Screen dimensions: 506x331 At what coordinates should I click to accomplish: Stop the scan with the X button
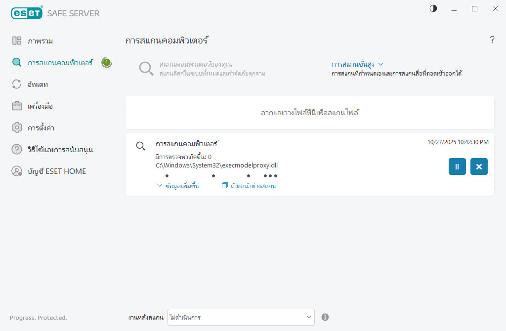pos(478,166)
